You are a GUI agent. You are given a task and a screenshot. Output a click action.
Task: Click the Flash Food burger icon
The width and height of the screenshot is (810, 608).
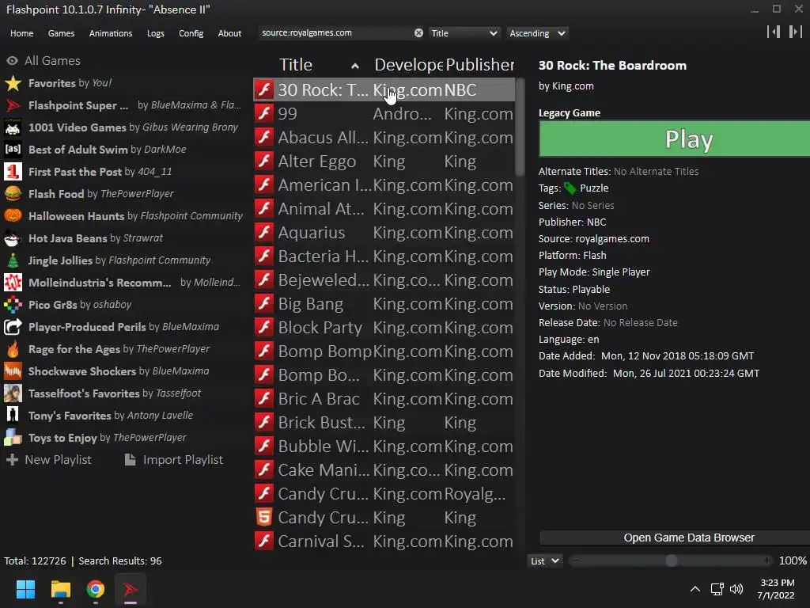[13, 194]
